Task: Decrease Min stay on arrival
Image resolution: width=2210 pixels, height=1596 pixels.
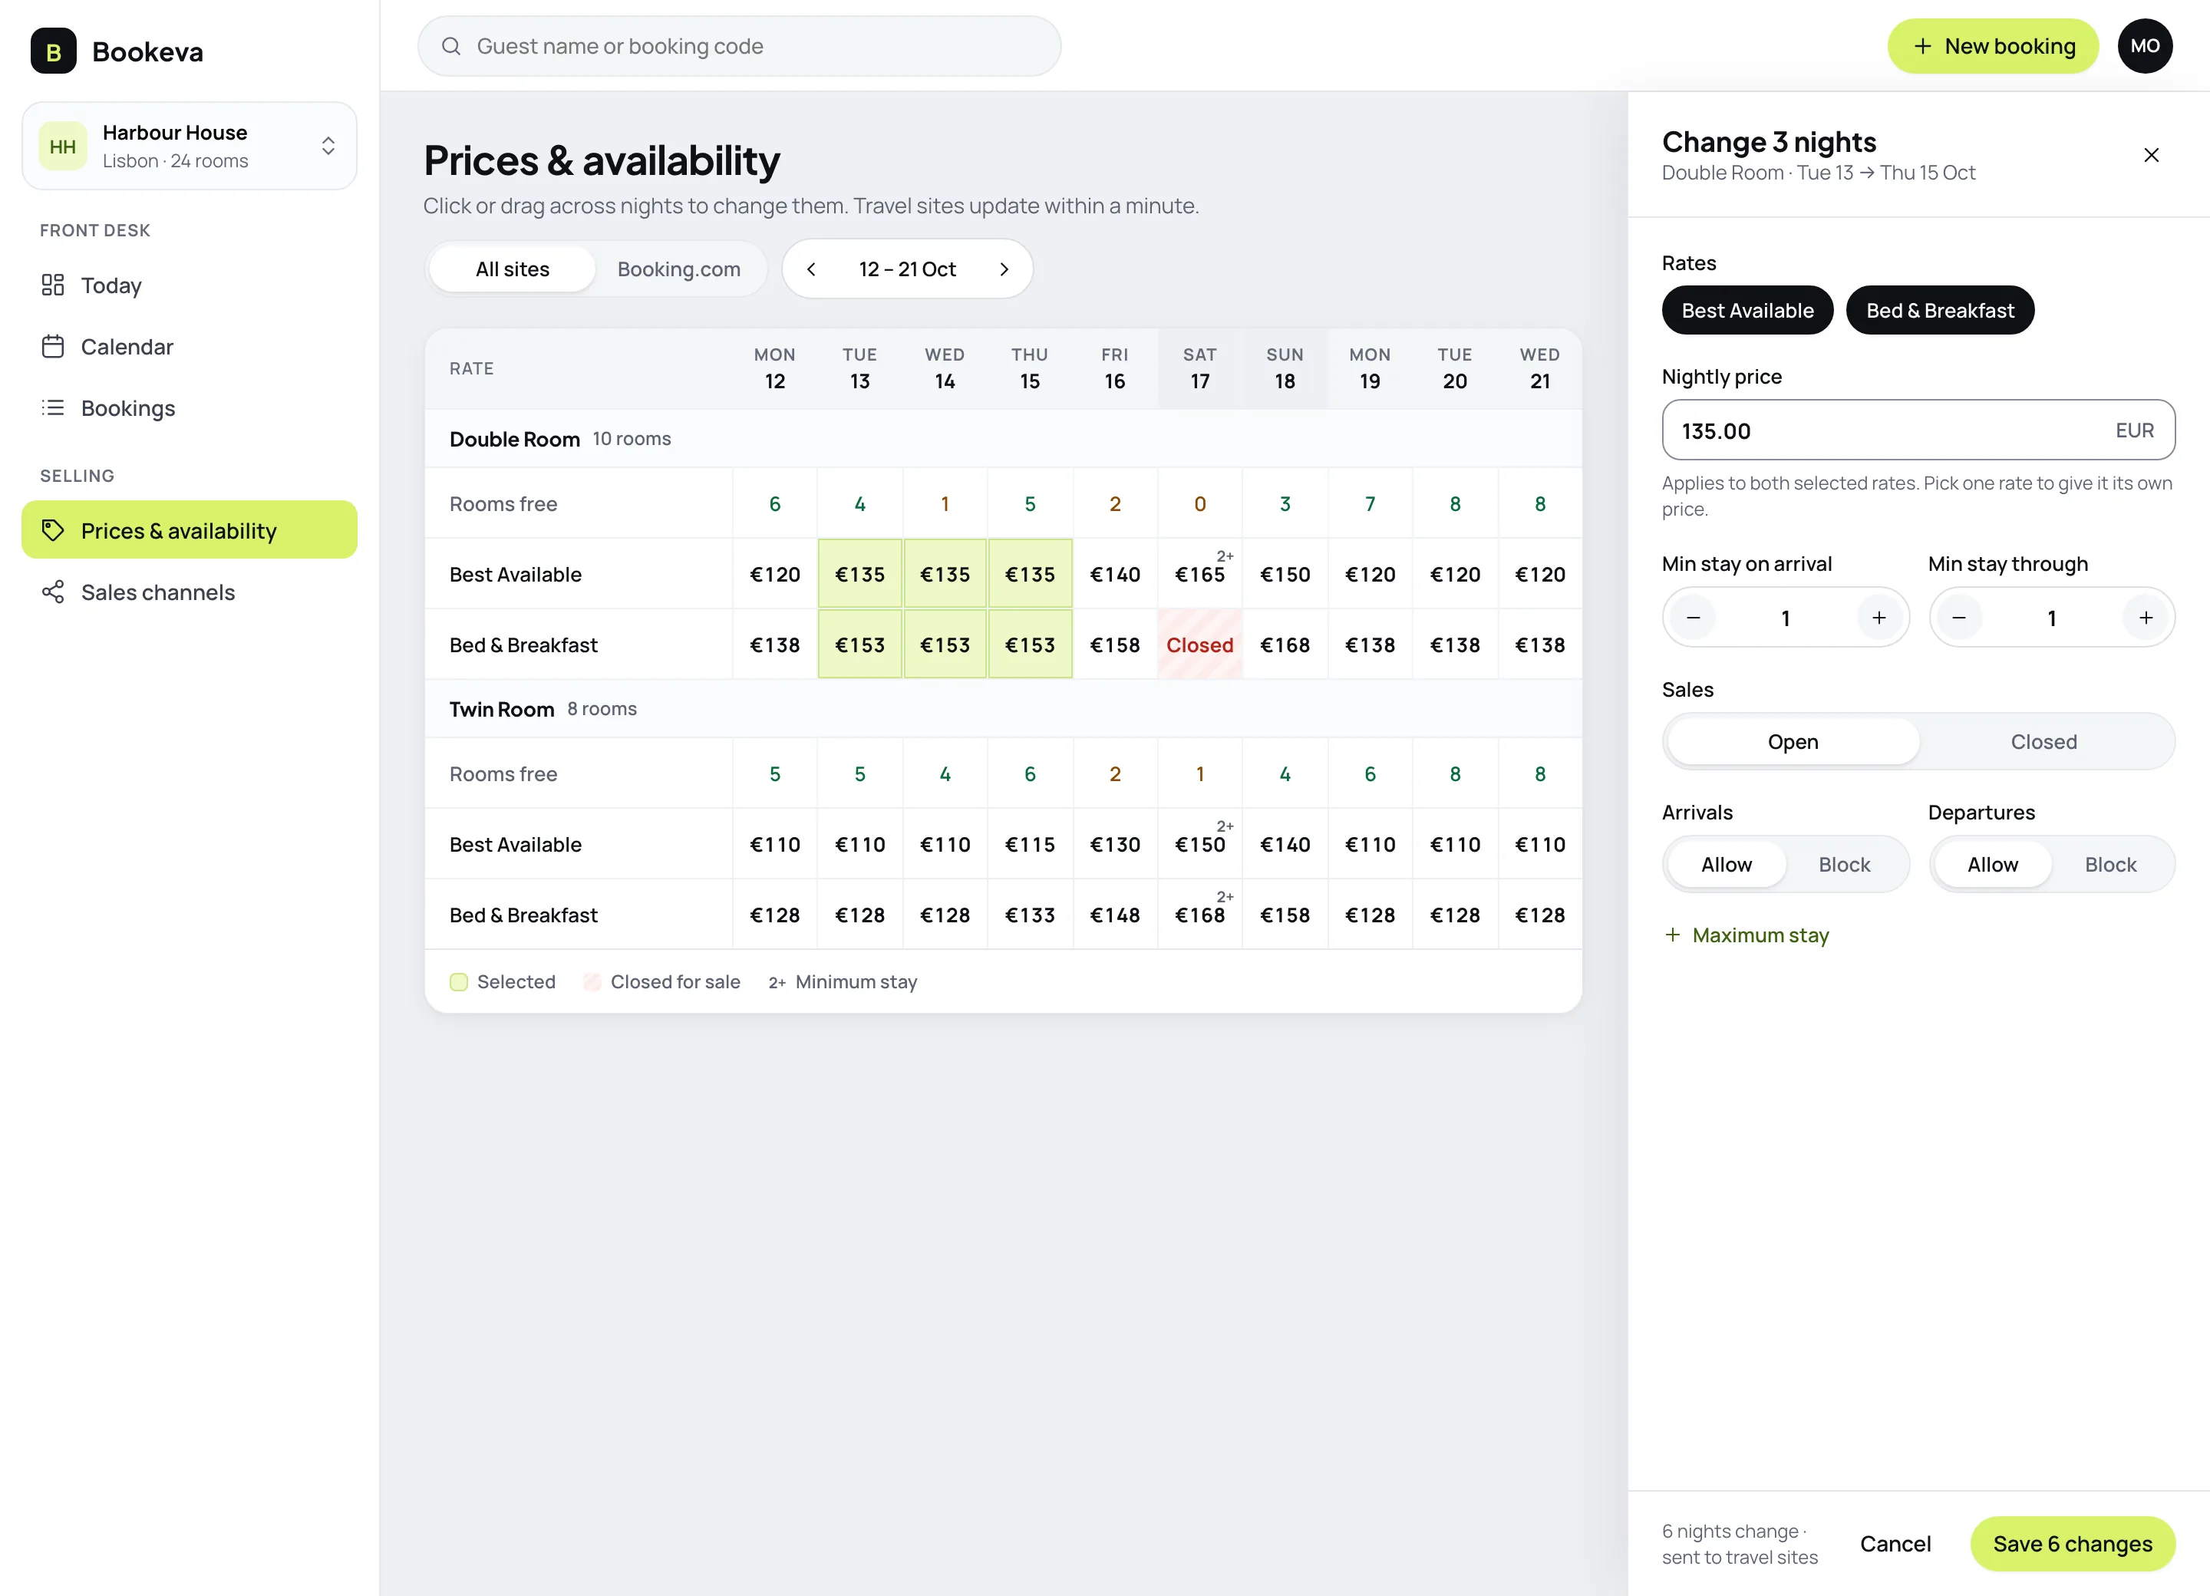Action: coord(1694,618)
